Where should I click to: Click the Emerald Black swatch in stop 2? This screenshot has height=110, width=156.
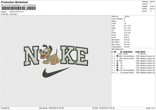[x=118, y=56]
